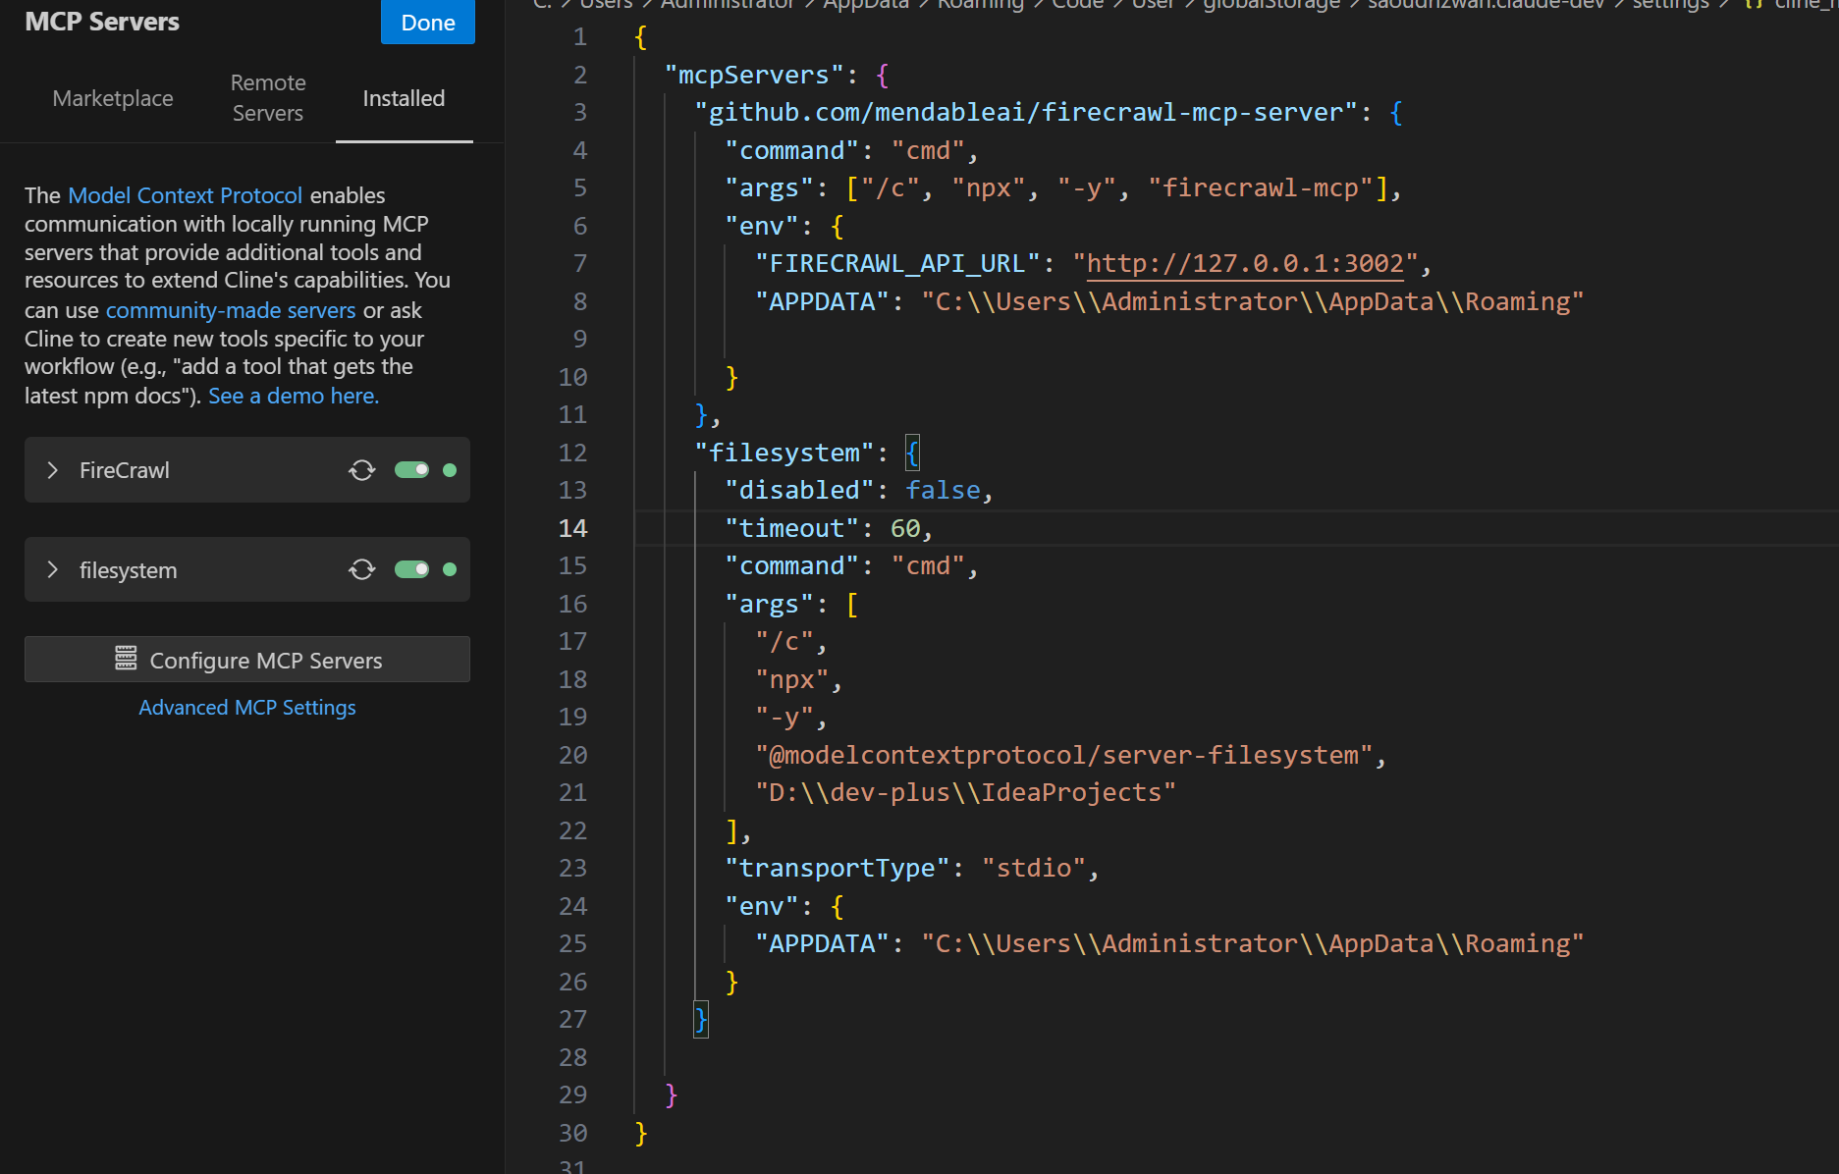Click the "stdio" value
Image resolution: width=1839 pixels, height=1174 pixels.
click(1034, 868)
